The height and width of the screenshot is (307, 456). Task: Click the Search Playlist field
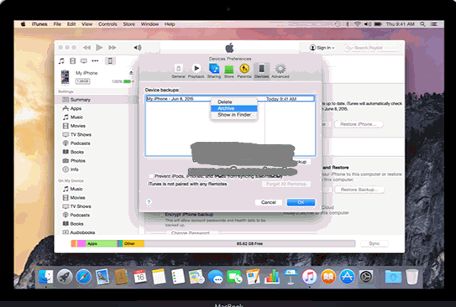[x=372, y=48]
